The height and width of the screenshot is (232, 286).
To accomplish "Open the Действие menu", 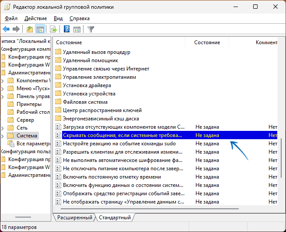I will [35, 18].
